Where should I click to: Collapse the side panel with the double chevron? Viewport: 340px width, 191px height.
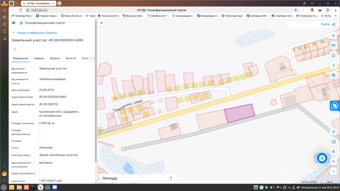point(101,23)
